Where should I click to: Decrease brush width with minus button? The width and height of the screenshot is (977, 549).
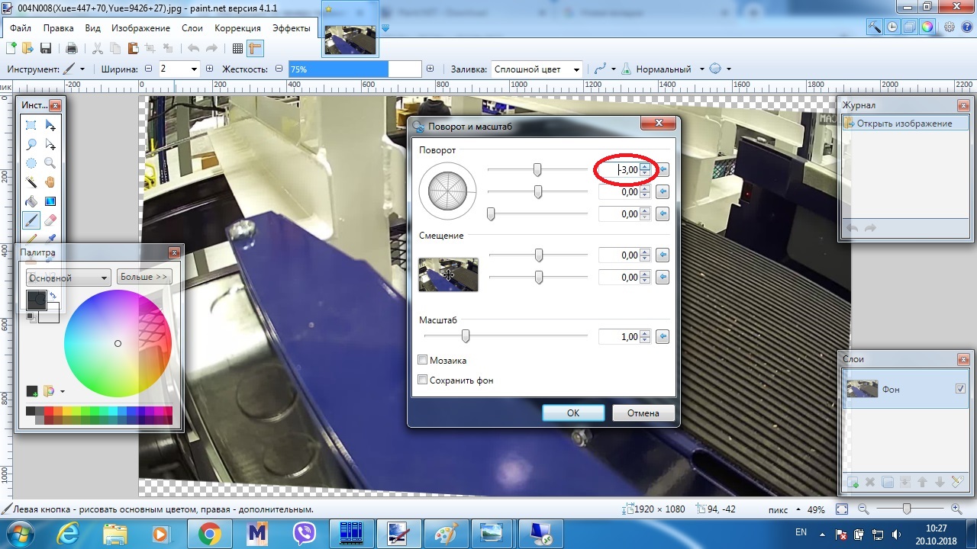pyautogui.click(x=148, y=69)
